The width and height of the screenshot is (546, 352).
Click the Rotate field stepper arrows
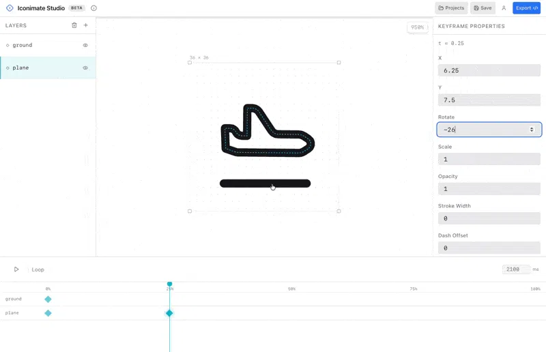click(x=532, y=130)
